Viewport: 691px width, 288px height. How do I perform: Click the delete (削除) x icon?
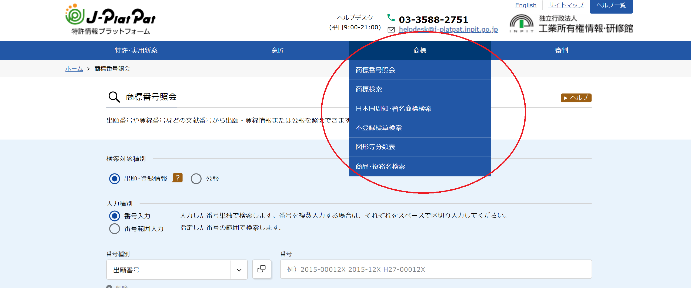click(x=109, y=287)
